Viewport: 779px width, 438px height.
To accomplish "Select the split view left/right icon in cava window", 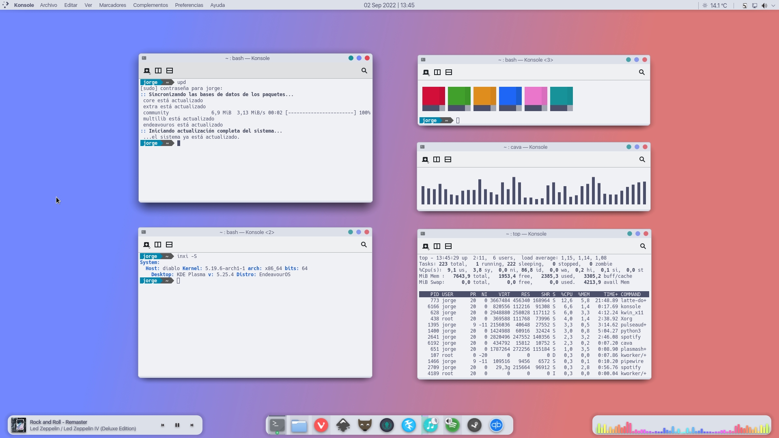I will 437,159.
